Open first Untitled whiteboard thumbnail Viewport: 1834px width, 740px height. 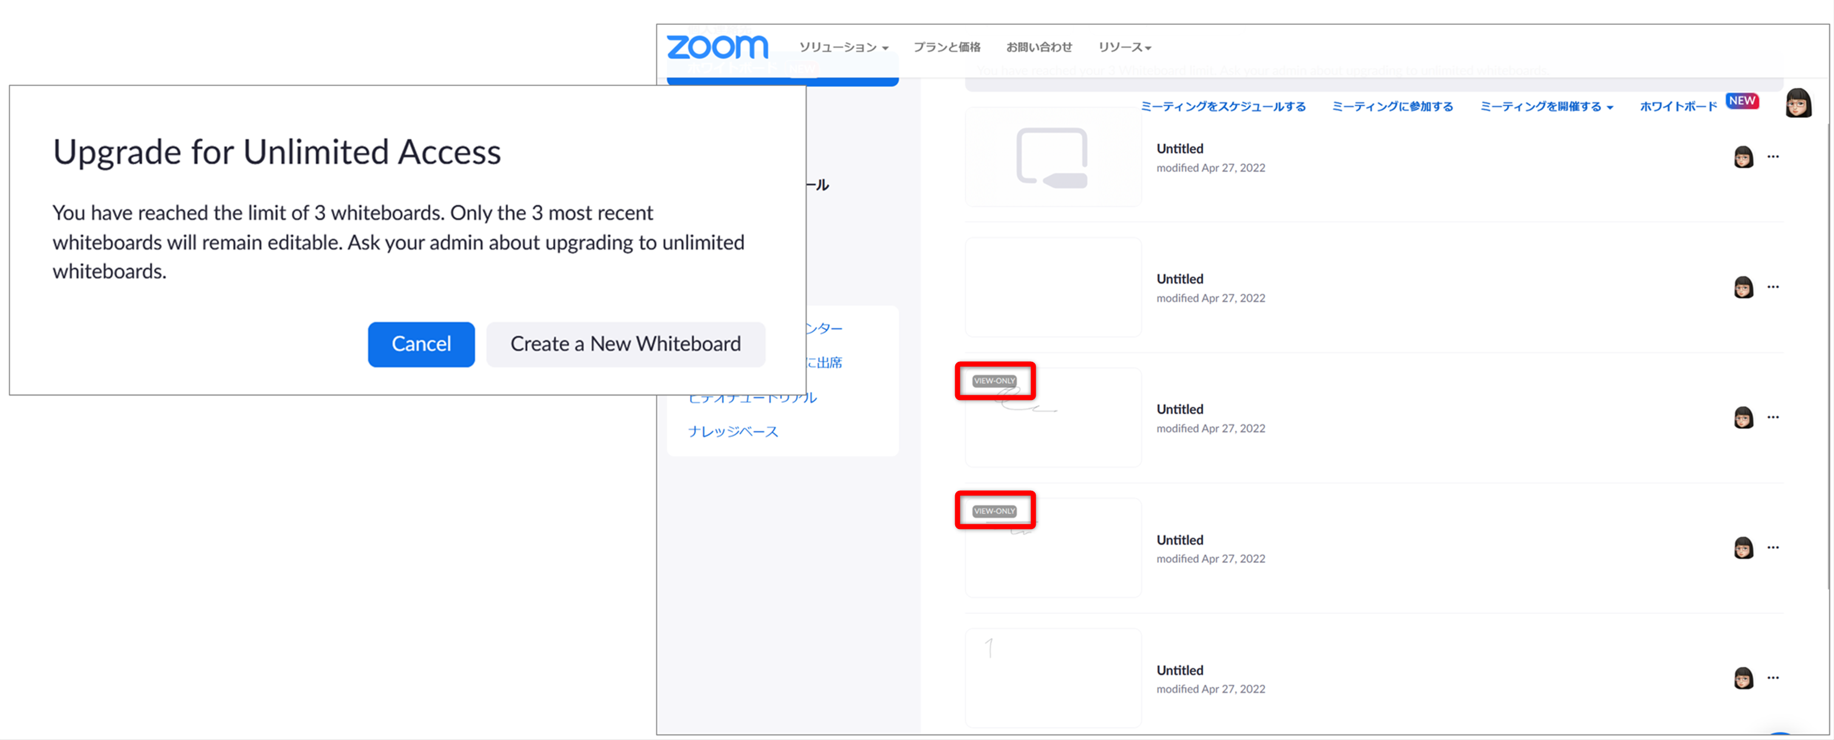(x=1053, y=157)
